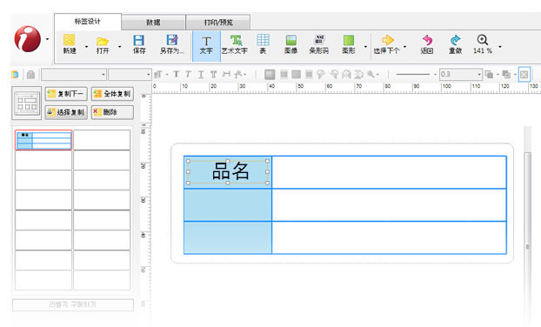Toggle strikethrough text formatting
The width and height of the screenshot is (541, 327).
point(214,74)
